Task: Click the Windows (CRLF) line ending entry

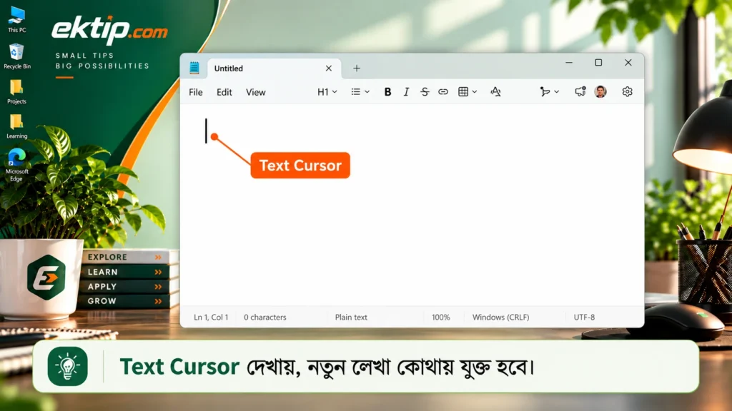Action: click(x=501, y=318)
